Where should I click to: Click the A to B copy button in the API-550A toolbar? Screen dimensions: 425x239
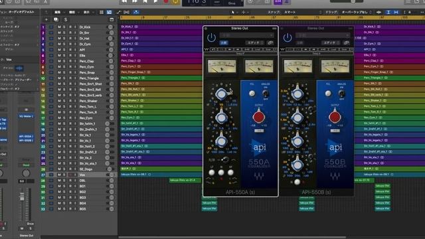click(x=247, y=49)
